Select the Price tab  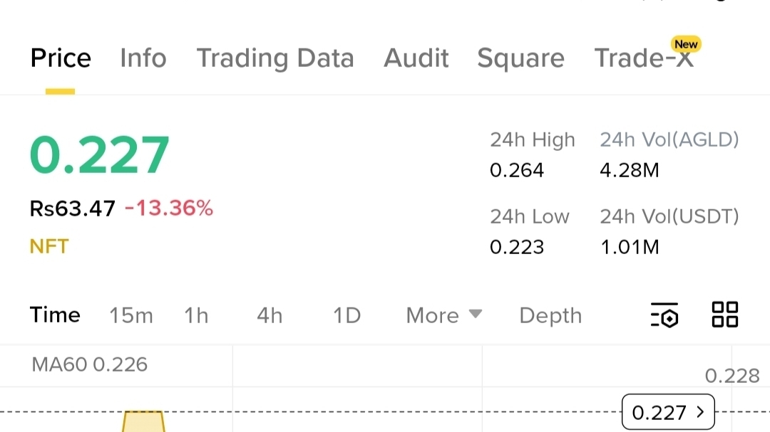click(61, 58)
